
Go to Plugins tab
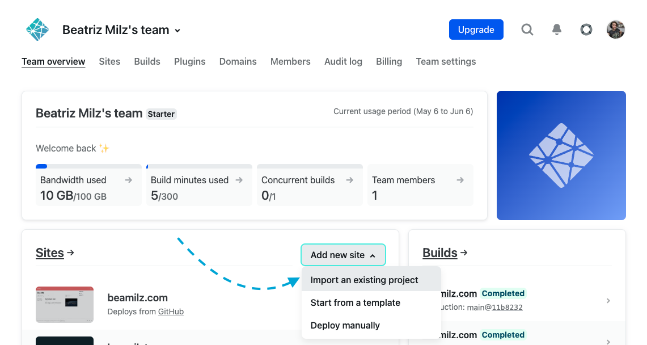[x=189, y=61]
